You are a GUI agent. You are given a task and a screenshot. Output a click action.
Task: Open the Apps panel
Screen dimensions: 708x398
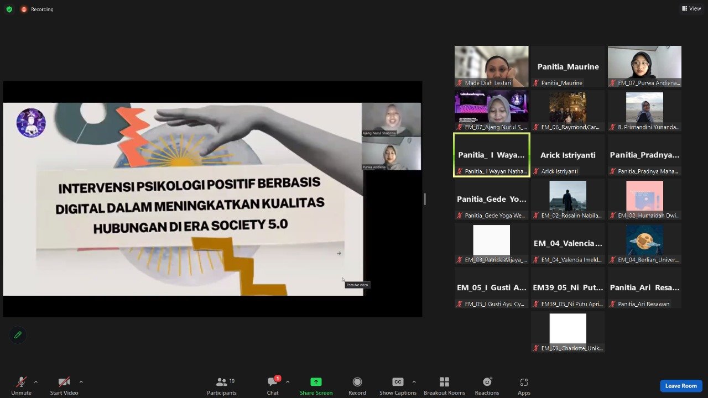tap(524, 385)
